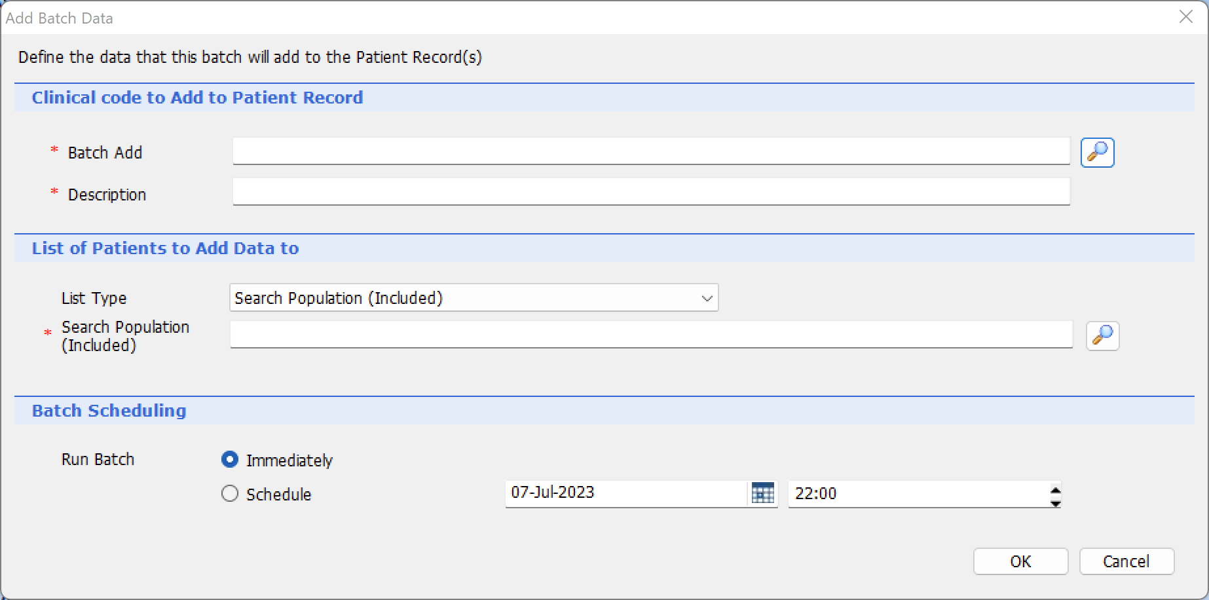Expand the List Type dropdown
This screenshot has width=1209, height=600.
[x=474, y=298]
